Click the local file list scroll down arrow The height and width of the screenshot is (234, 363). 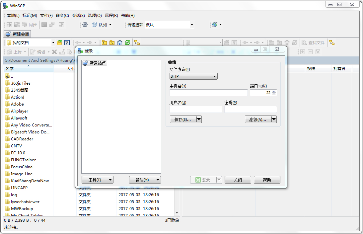point(177,213)
